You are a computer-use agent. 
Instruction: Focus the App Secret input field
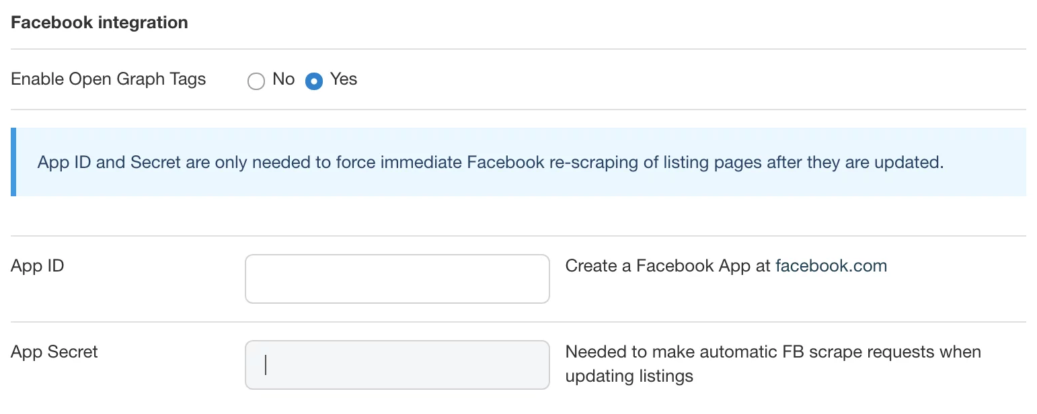[x=397, y=365]
